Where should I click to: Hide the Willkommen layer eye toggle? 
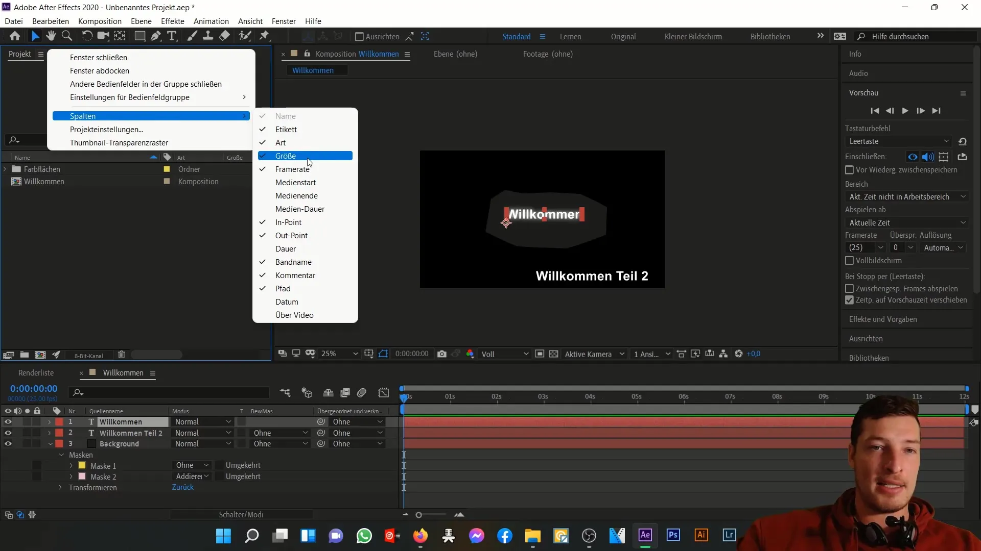(8, 422)
